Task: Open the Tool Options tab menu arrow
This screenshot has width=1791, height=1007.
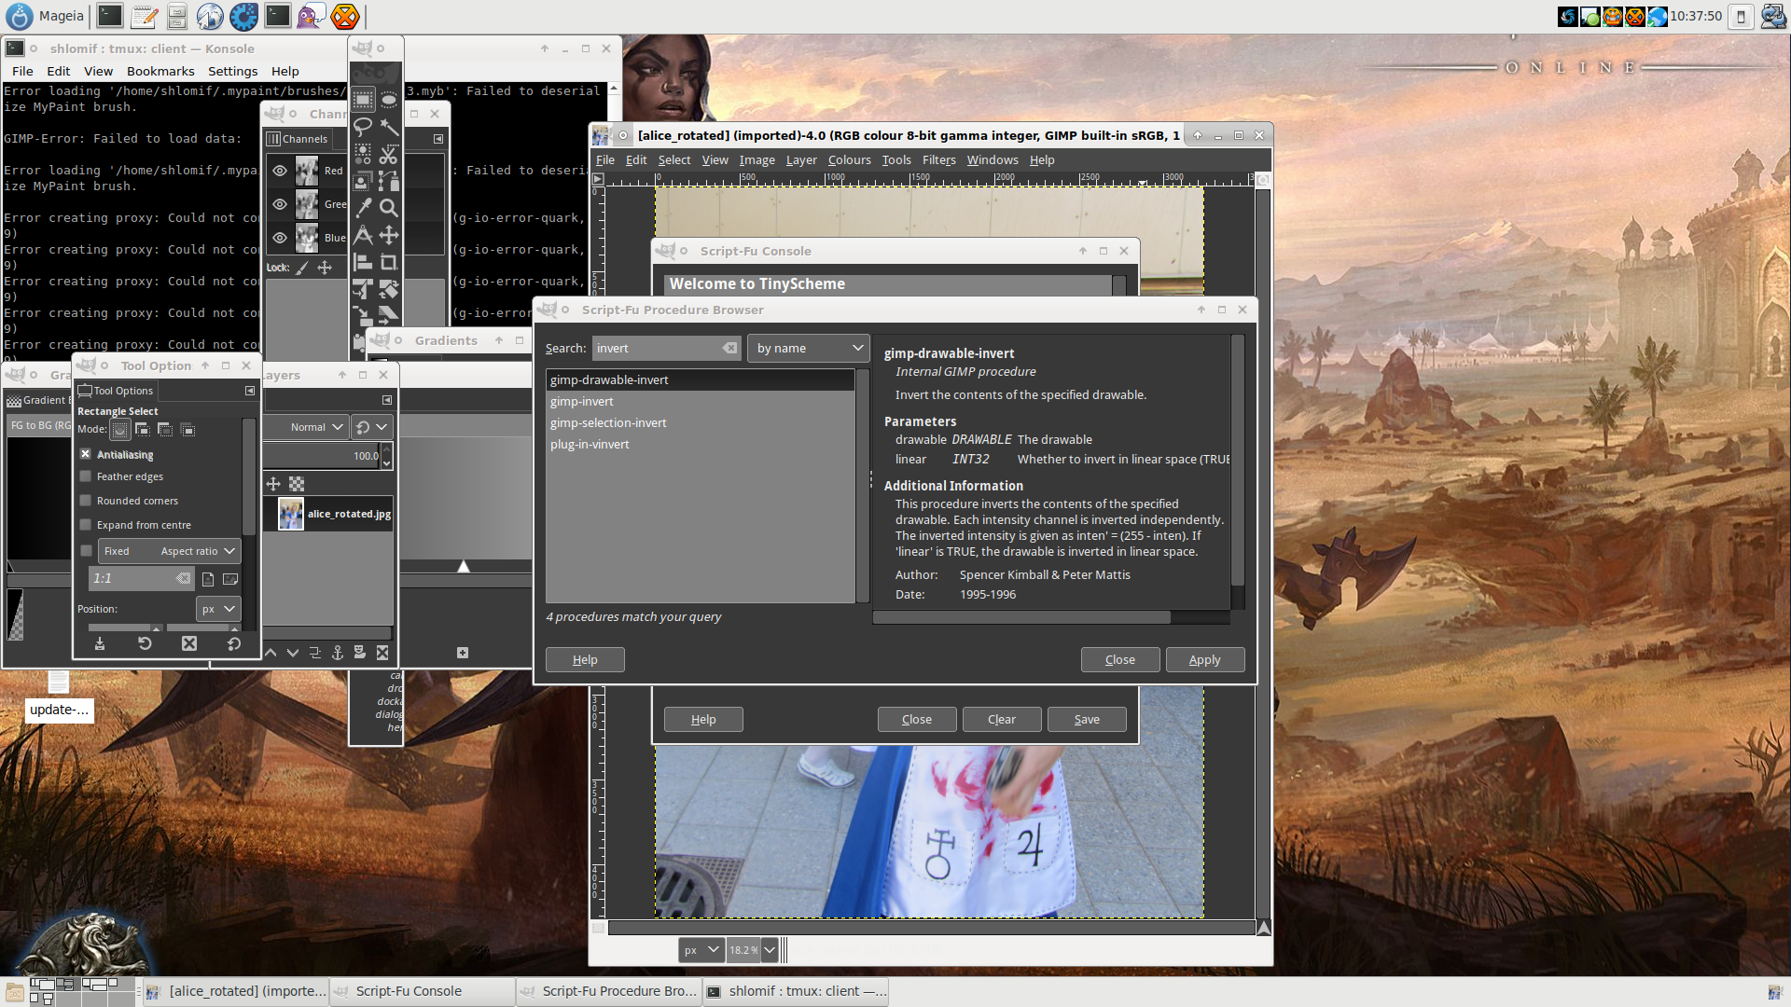Action: pos(250,391)
